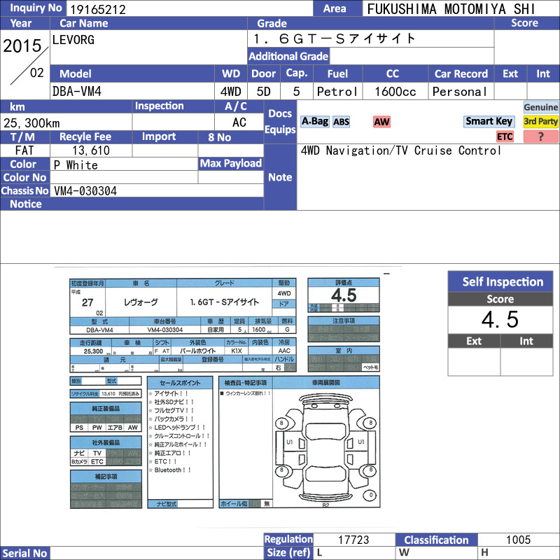Click the Serial No label
Viewport: 560px width, 560px height.
[24, 553]
